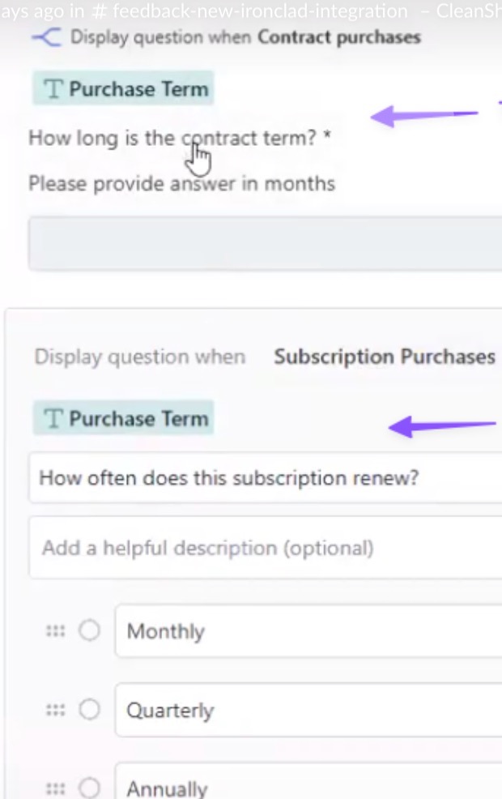Click the drag handle next to the Annually option

pos(55,788)
